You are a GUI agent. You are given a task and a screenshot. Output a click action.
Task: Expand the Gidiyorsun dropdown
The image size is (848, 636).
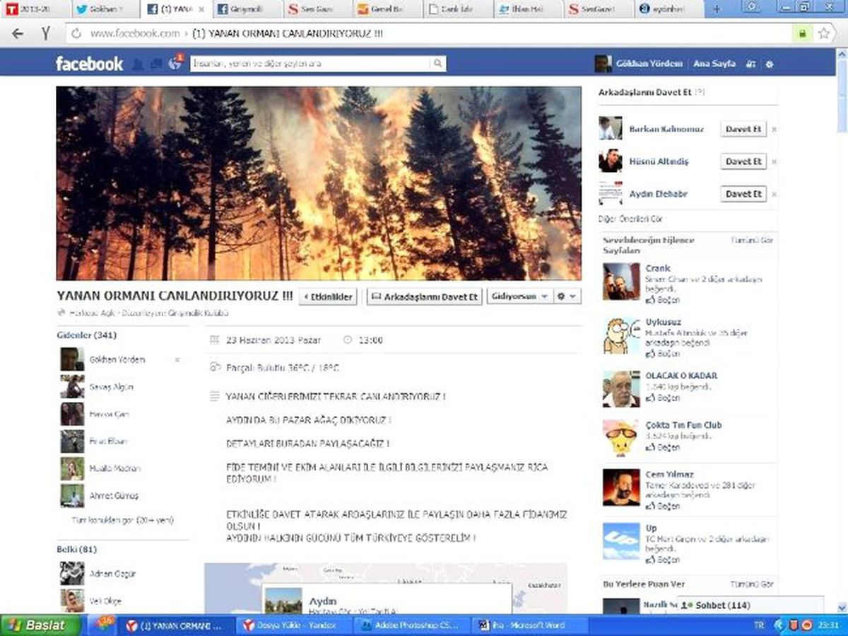(x=519, y=296)
